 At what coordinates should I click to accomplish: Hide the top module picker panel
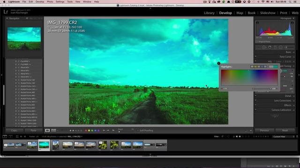pyautogui.click(x=150, y=8)
